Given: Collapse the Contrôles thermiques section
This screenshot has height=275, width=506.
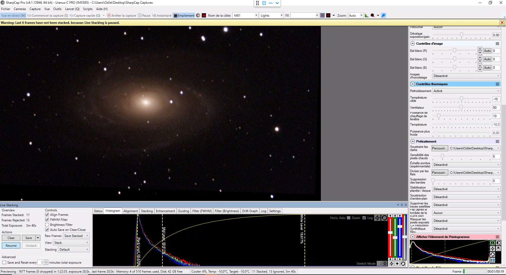Looking at the screenshot, I should pos(413,84).
